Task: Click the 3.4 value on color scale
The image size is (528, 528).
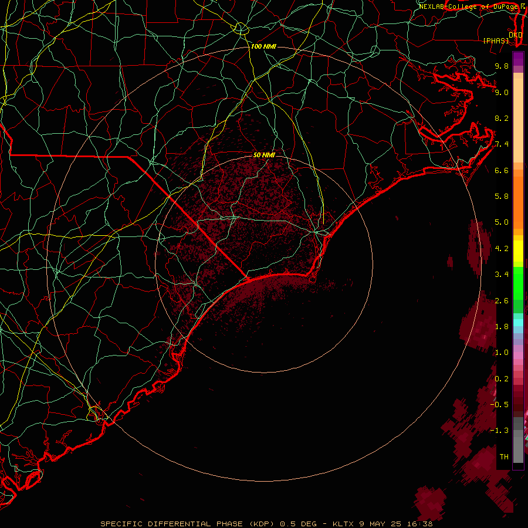Action: (x=502, y=275)
